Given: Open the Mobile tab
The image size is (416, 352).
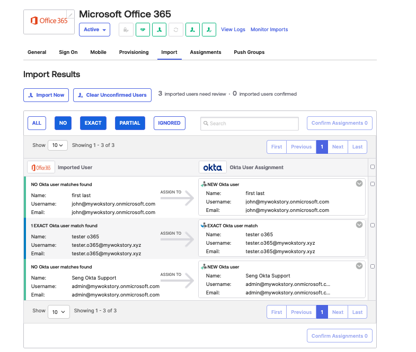Looking at the screenshot, I should pos(98,52).
